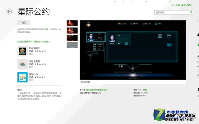Go back with the circular arrow button

(x=9, y=11)
